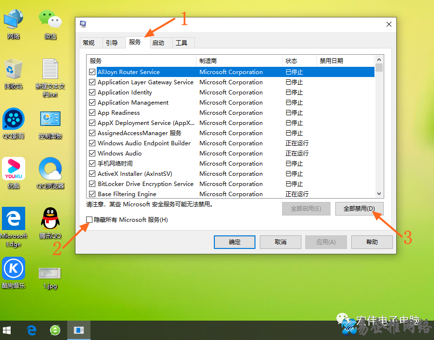This screenshot has width=434, height=340.
Task: Click the 全部禁用(D) button
Action: (x=359, y=209)
